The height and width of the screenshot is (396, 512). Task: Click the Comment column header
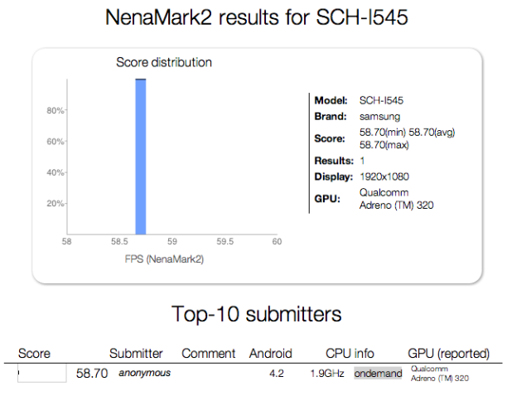pos(209,354)
